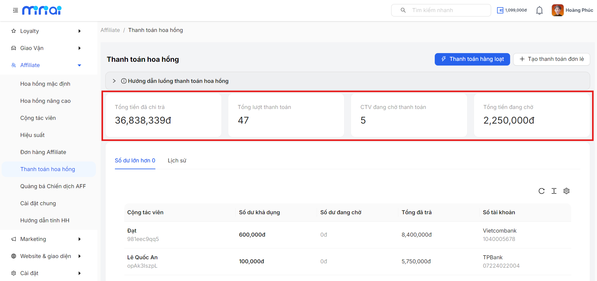This screenshot has height=281, width=597.
Task: Switch to the Lịch sử tab
Action: (177, 161)
